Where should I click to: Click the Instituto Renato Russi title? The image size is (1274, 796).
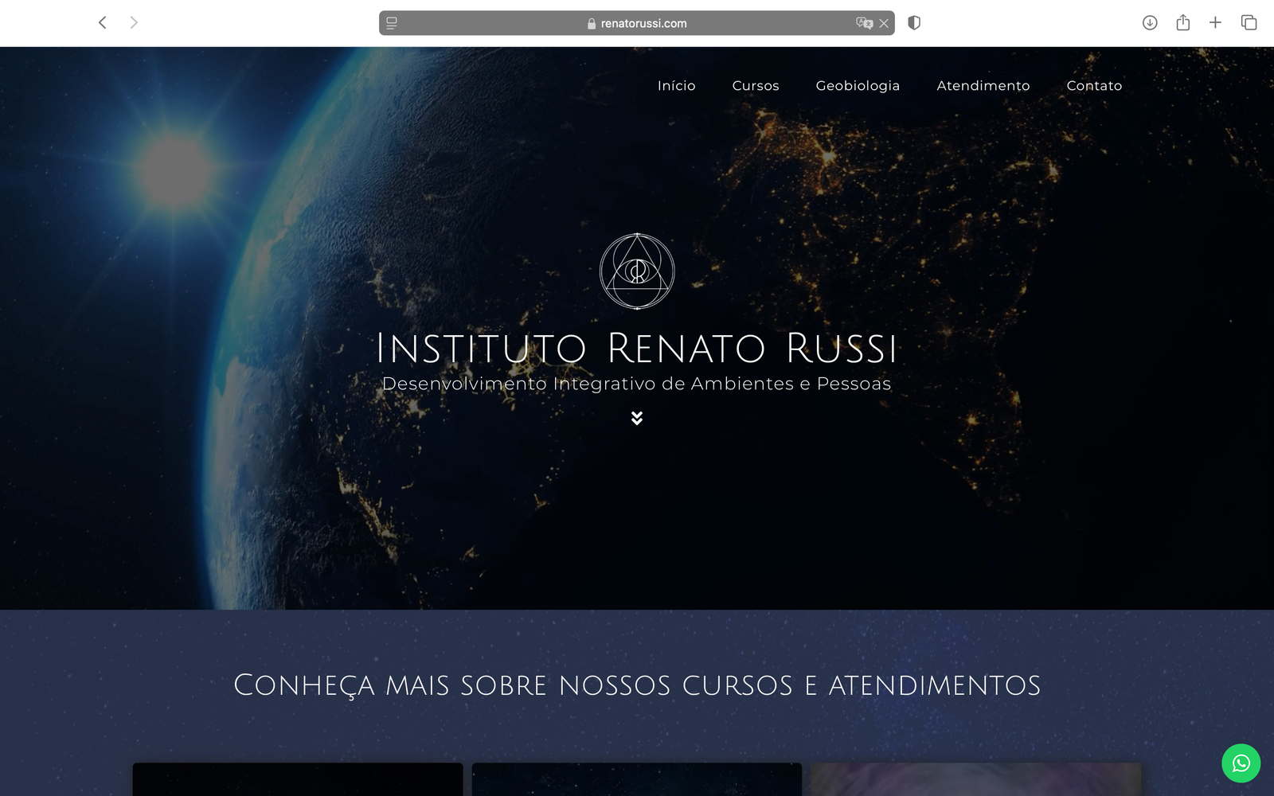(637, 349)
